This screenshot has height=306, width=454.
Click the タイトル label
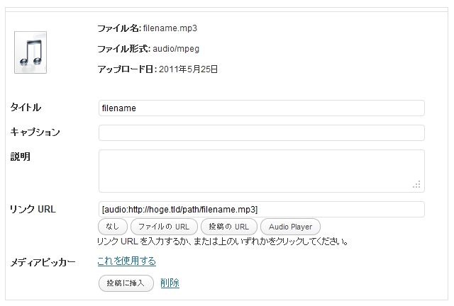tap(26, 108)
